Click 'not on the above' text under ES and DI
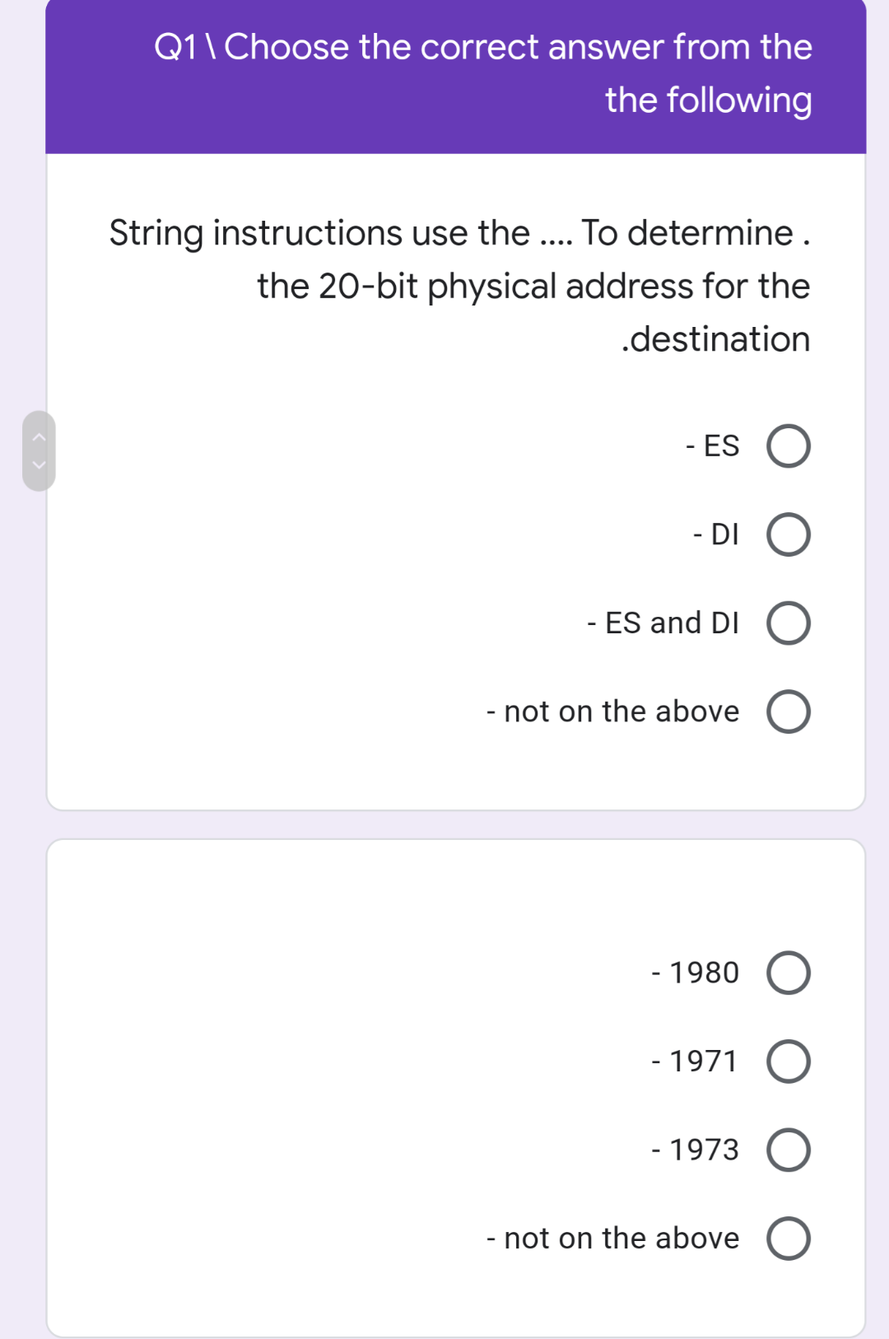889x1339 pixels. (x=613, y=711)
